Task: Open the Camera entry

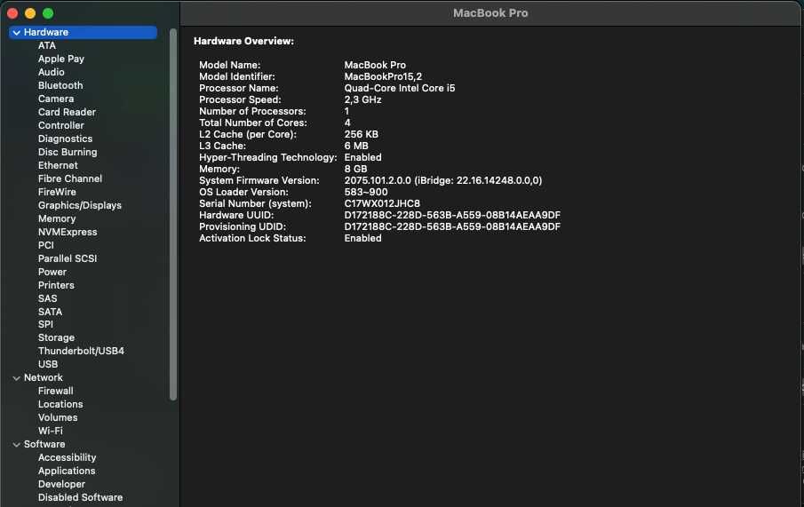Action: [x=56, y=99]
